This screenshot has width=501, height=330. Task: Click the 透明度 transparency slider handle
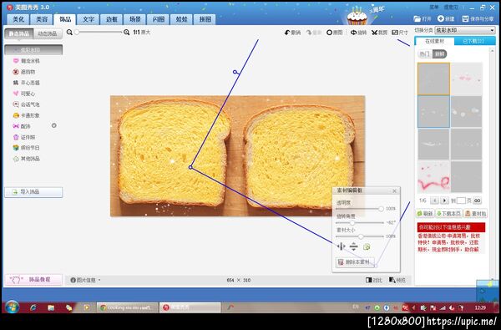(381, 209)
